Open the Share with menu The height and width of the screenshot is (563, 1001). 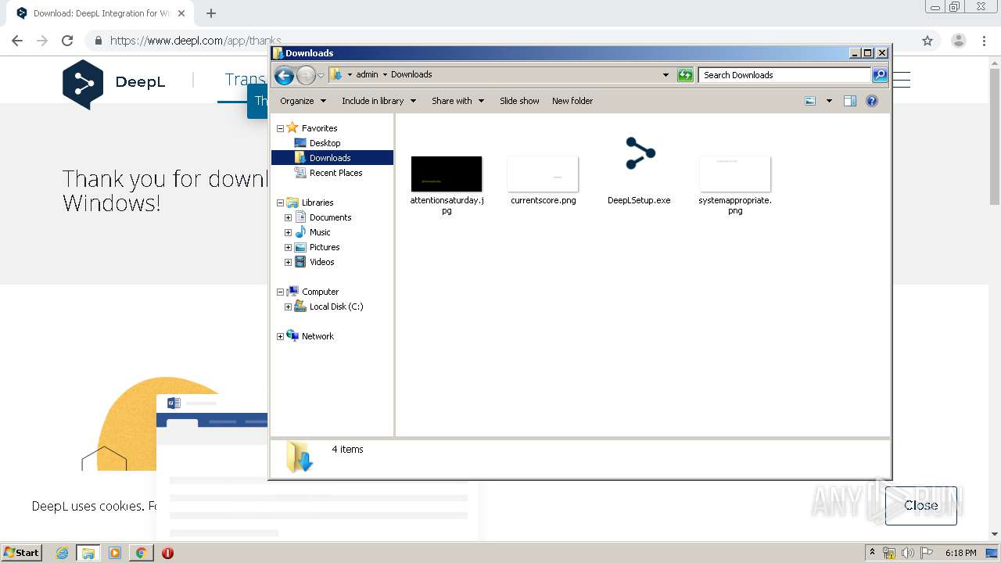[458, 101]
